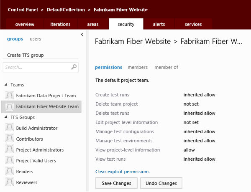Collapse the TFS Groups tree section
This screenshot has width=251, height=192.
[x=6, y=117]
